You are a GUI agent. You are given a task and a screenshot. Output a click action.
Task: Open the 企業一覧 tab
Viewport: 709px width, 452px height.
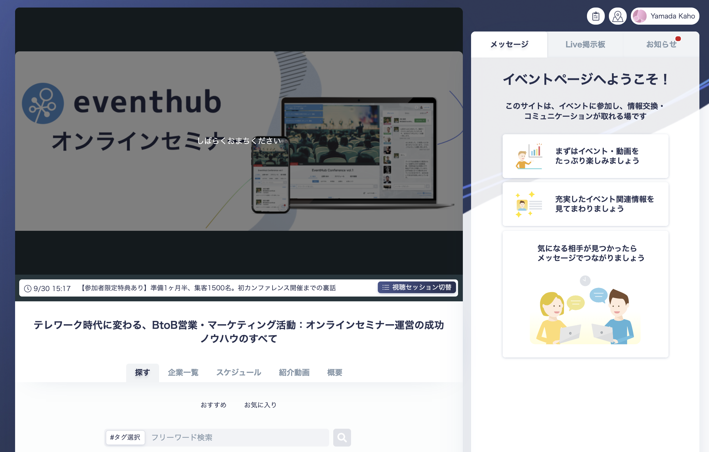pyautogui.click(x=183, y=373)
